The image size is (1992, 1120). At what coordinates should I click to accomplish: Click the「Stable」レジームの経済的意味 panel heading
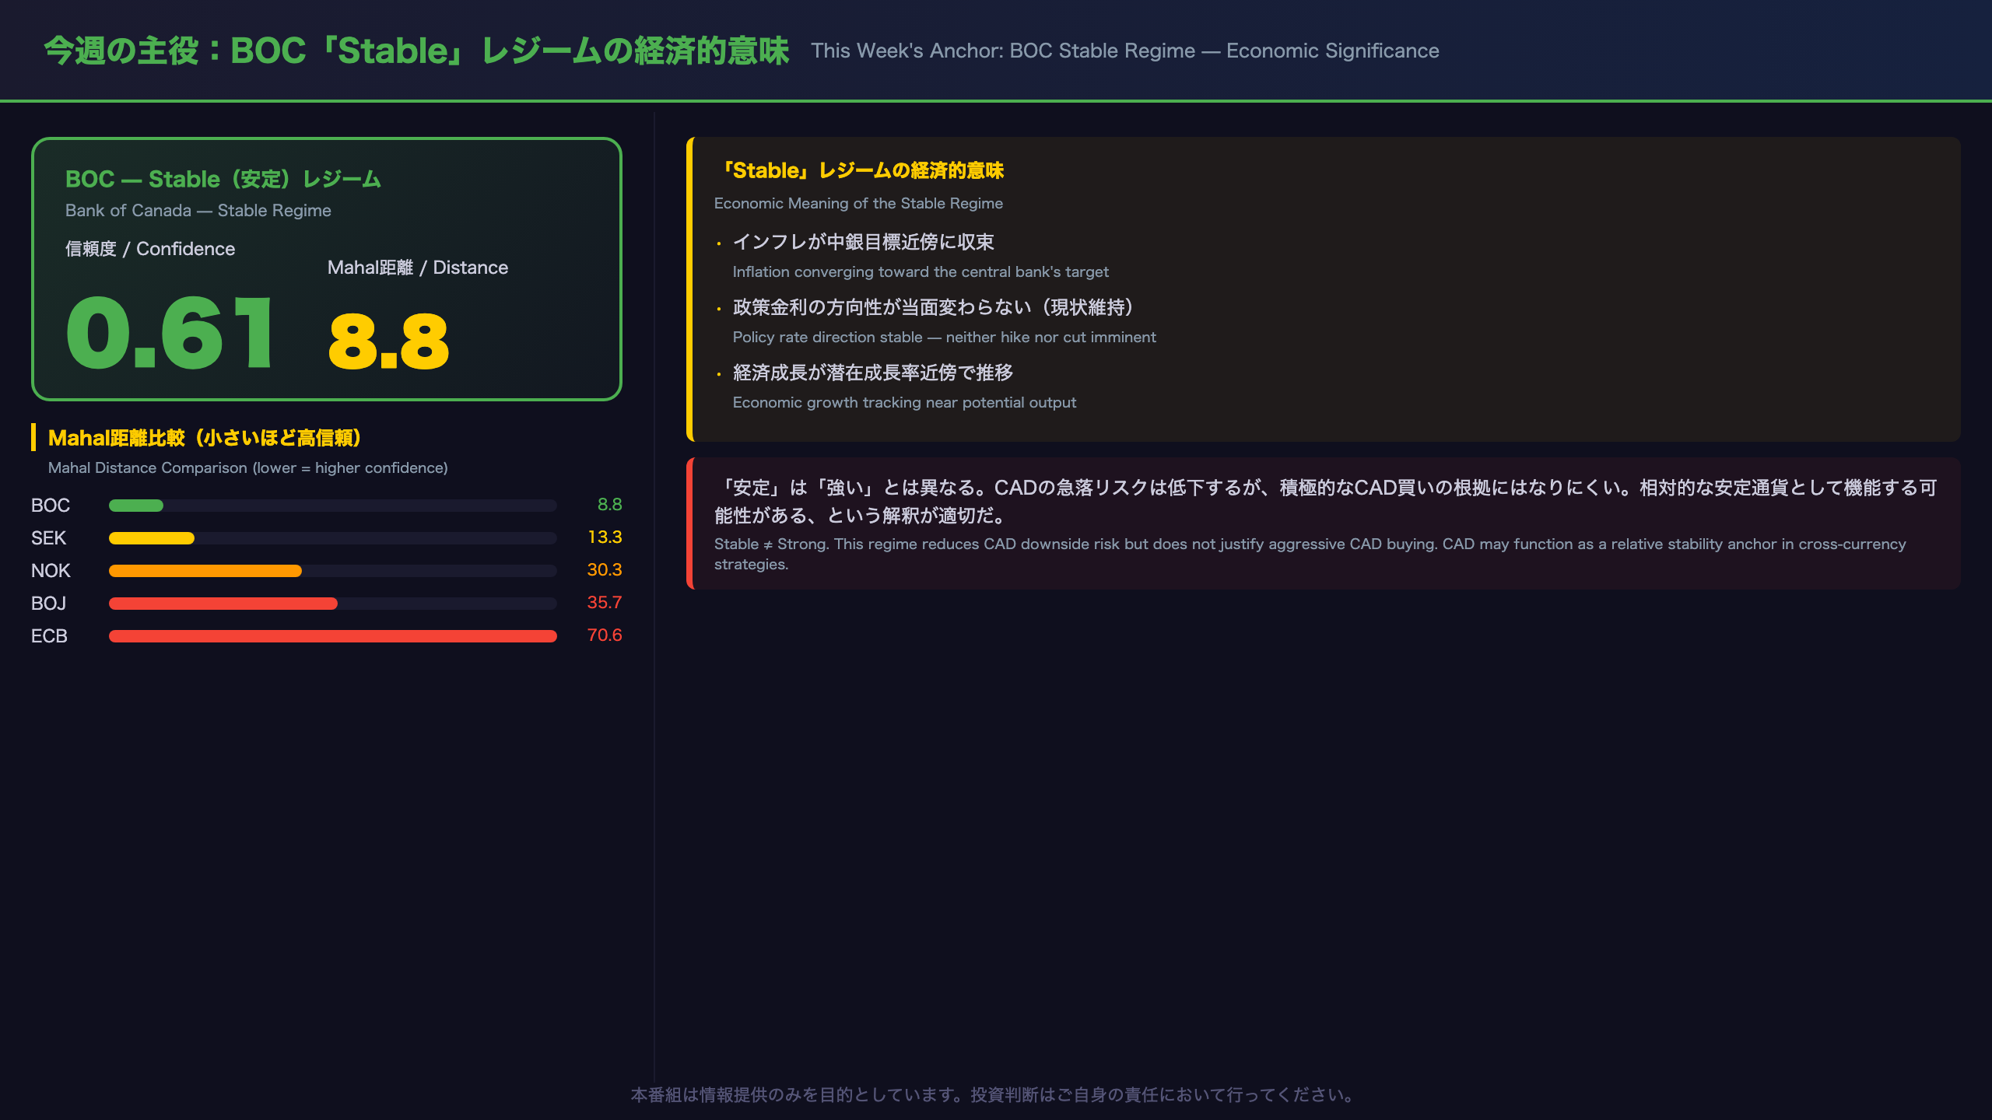coord(859,170)
